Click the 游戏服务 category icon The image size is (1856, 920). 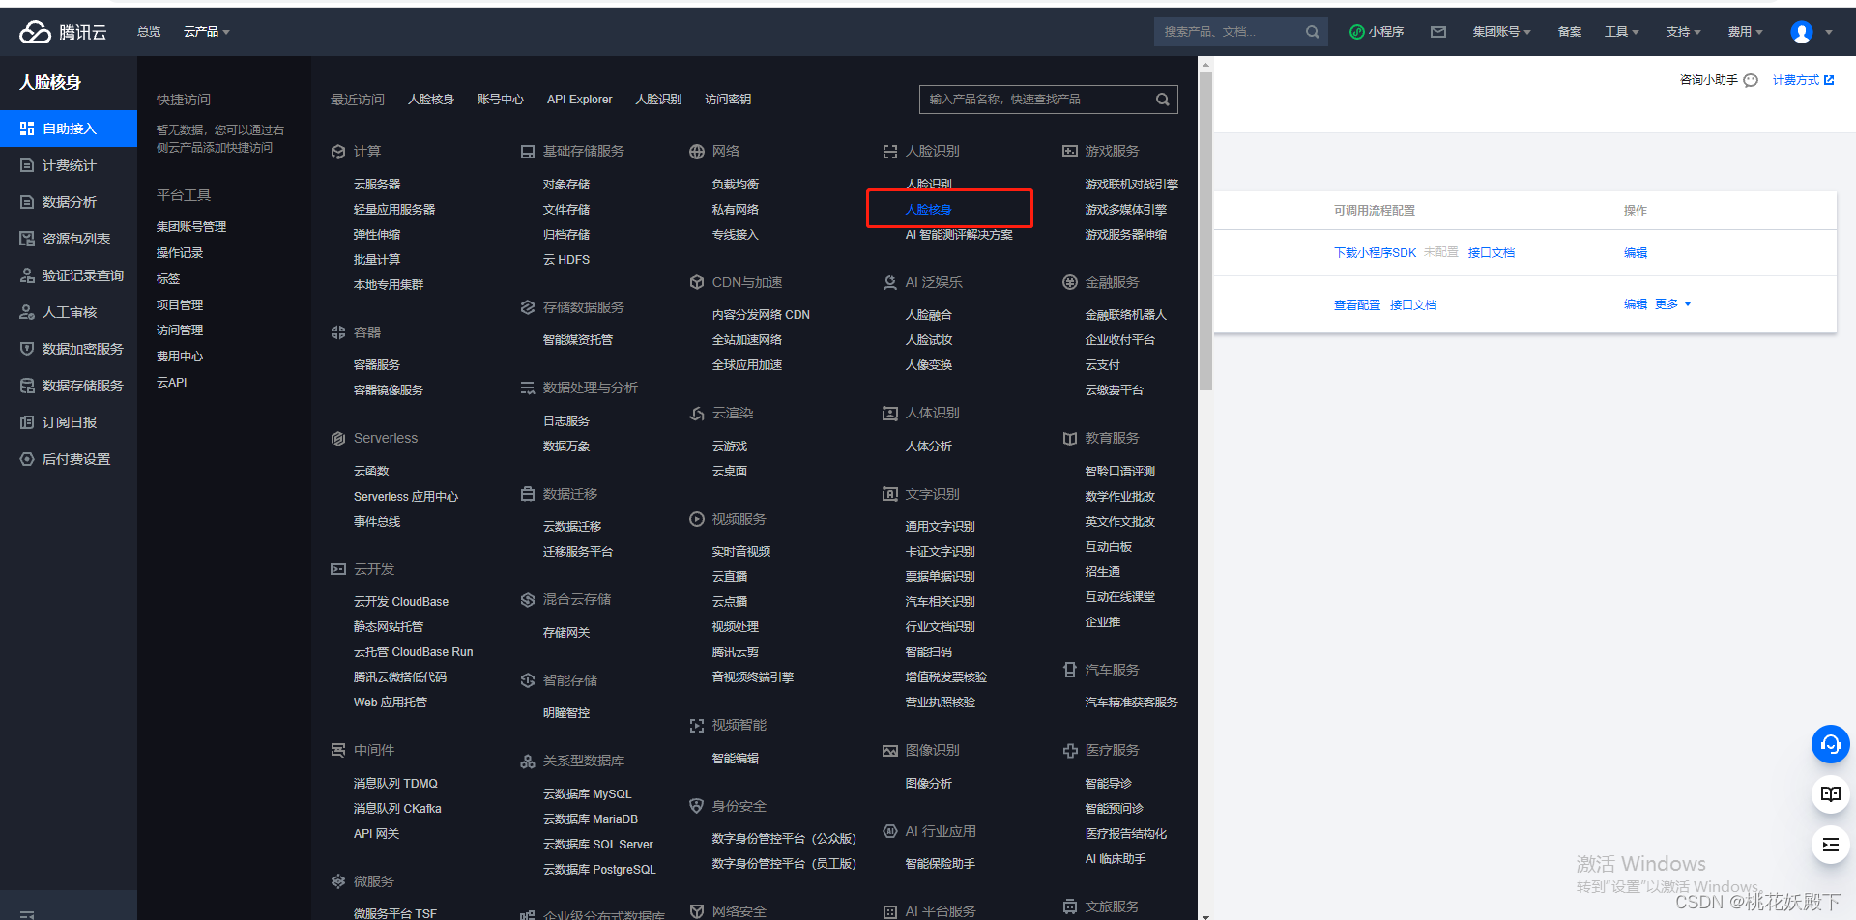1070,152
